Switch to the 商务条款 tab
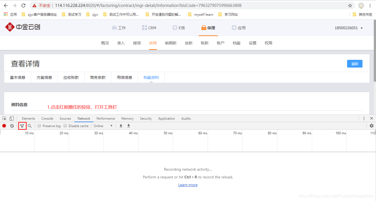 (x=98, y=77)
